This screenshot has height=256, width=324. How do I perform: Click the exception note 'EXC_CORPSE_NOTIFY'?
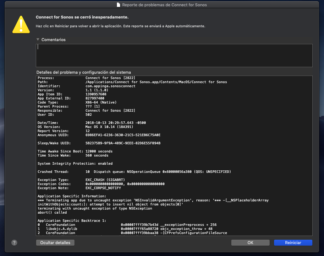[x=103, y=188]
